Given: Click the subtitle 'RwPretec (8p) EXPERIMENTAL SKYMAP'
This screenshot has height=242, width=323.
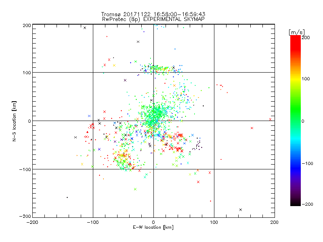Looking at the screenshot, I should [153, 19].
